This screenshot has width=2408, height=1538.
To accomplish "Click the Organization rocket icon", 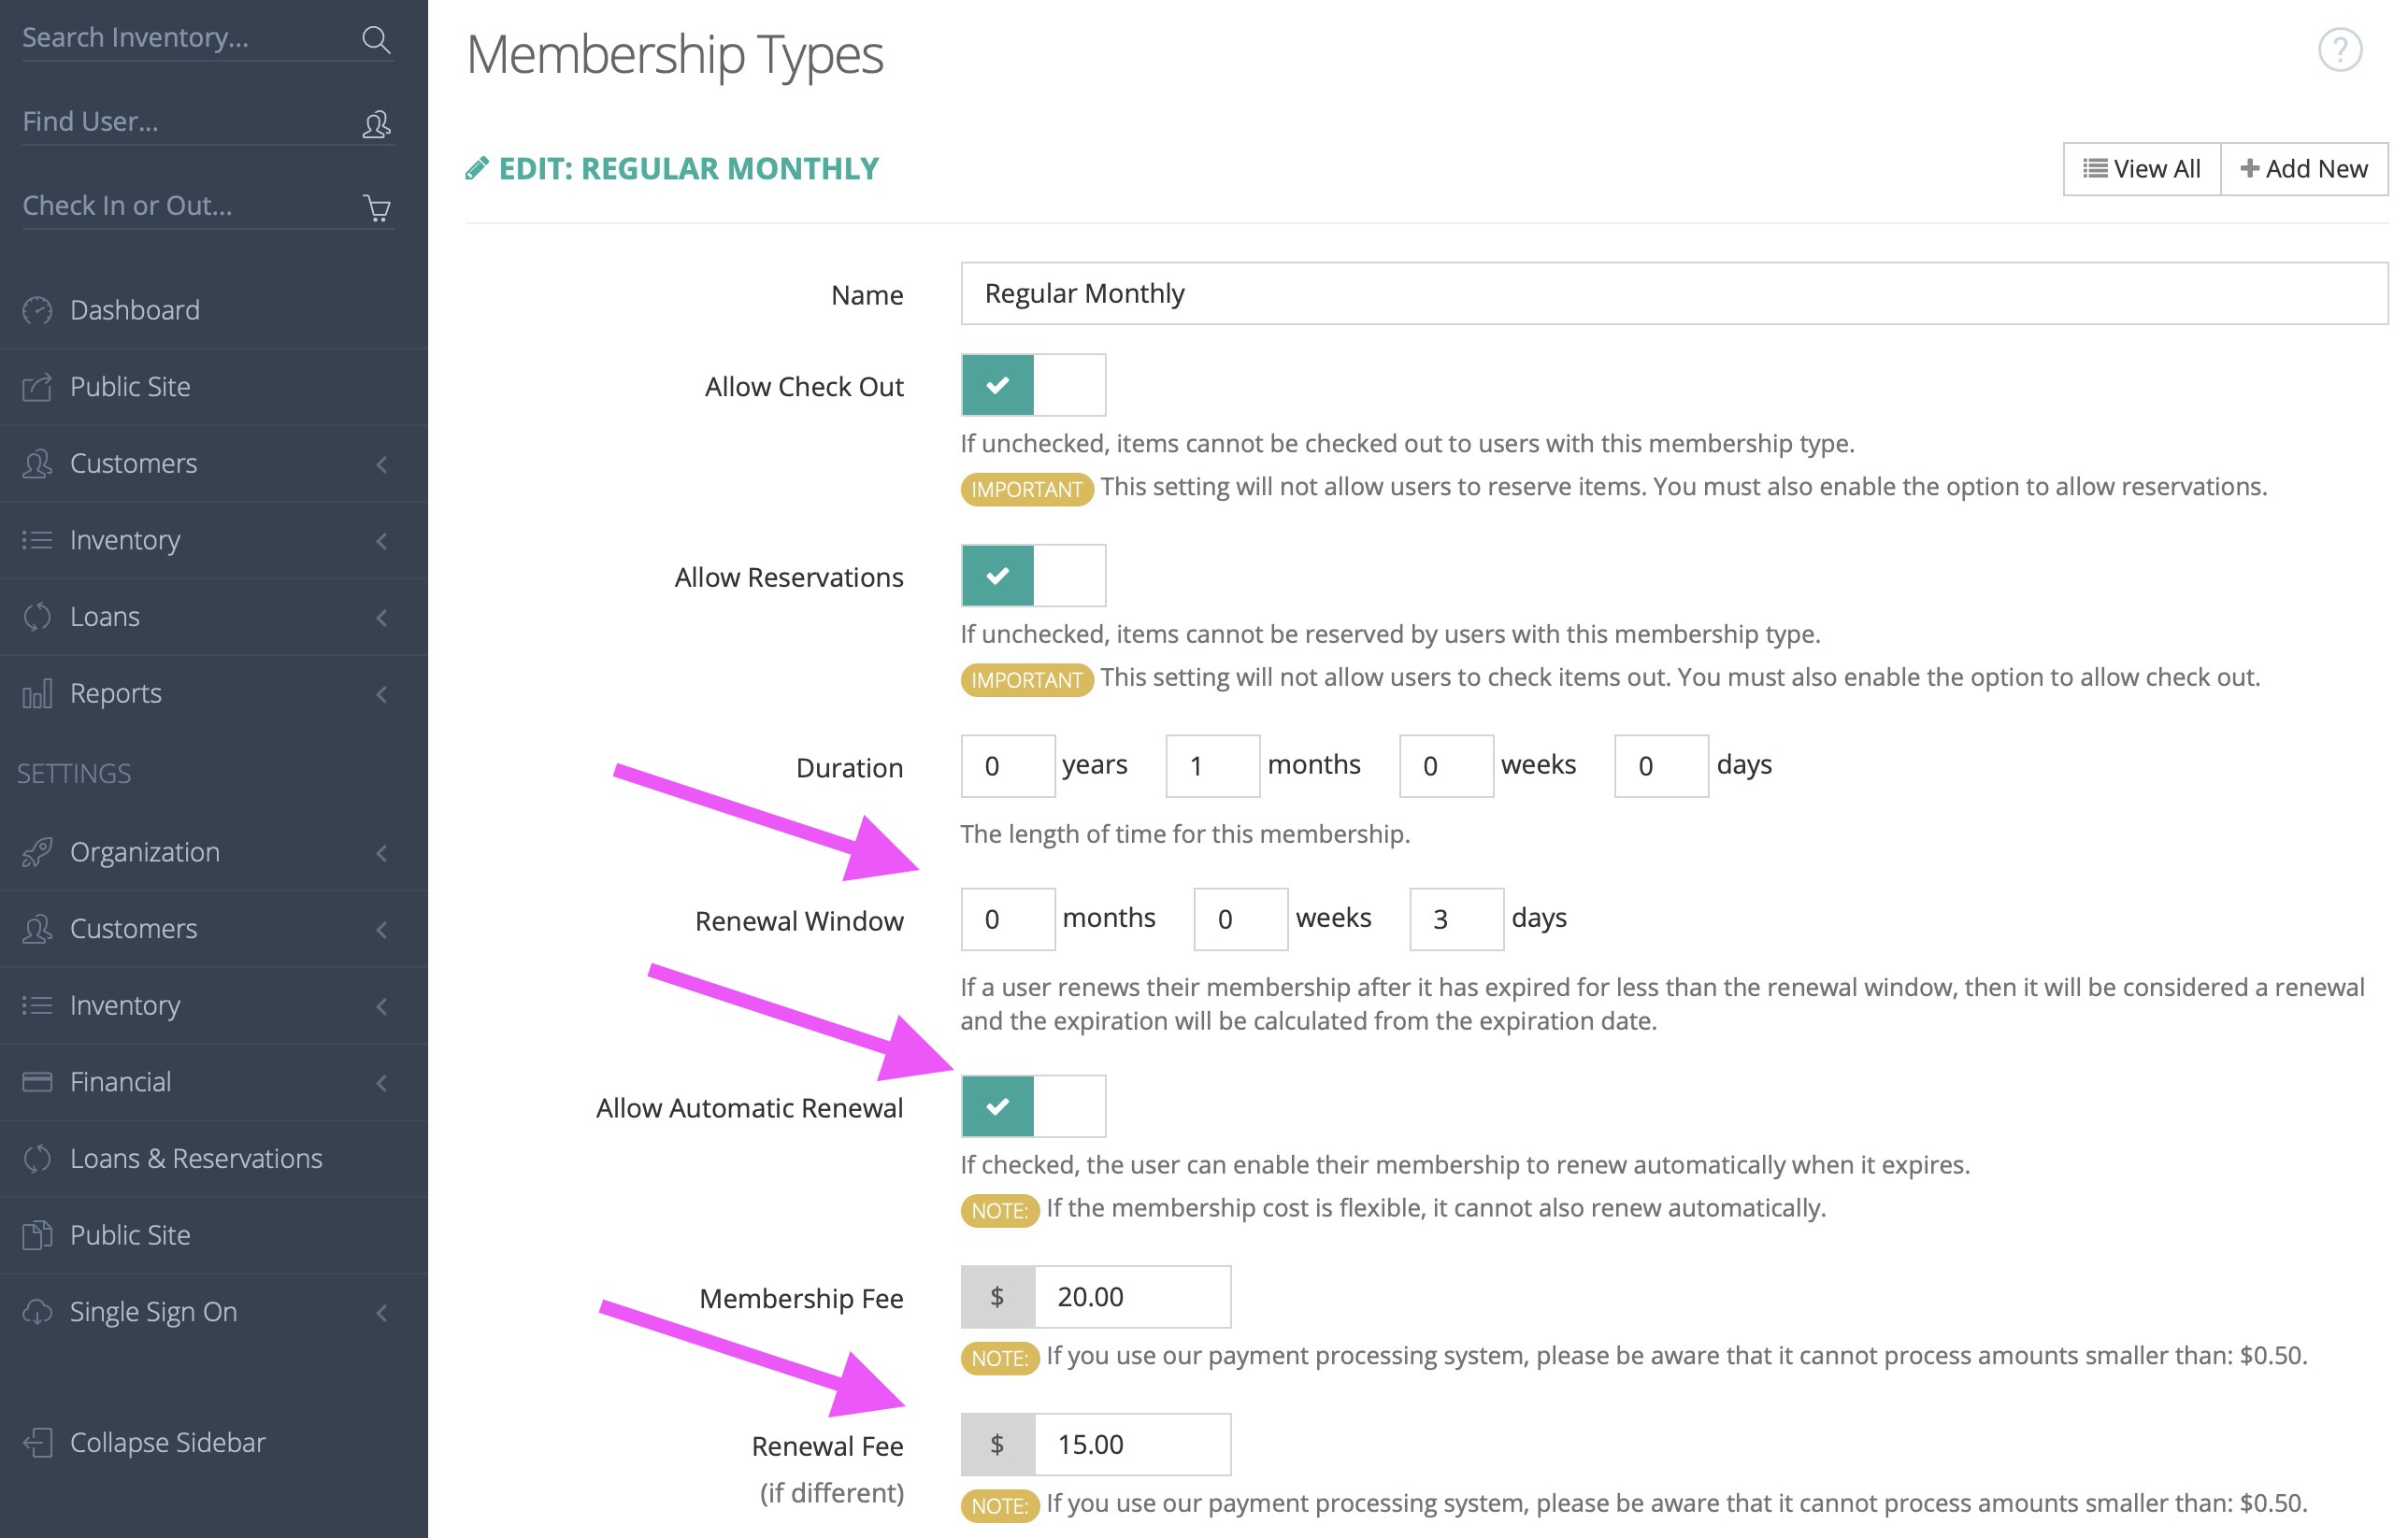I will 37,852.
